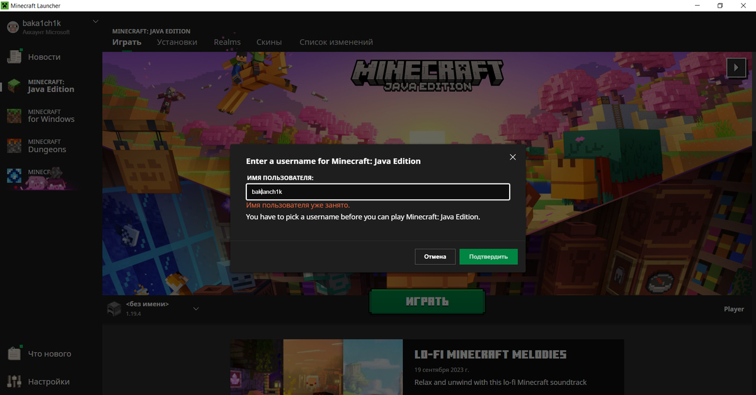Click the window restore button

[x=720, y=5]
